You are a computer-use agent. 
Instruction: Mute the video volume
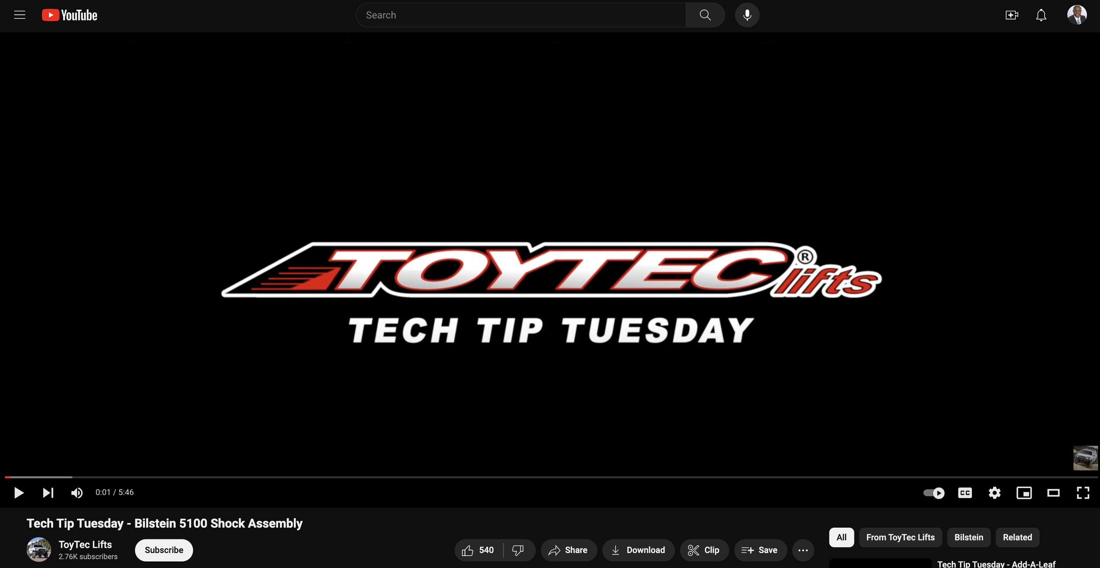(x=77, y=493)
